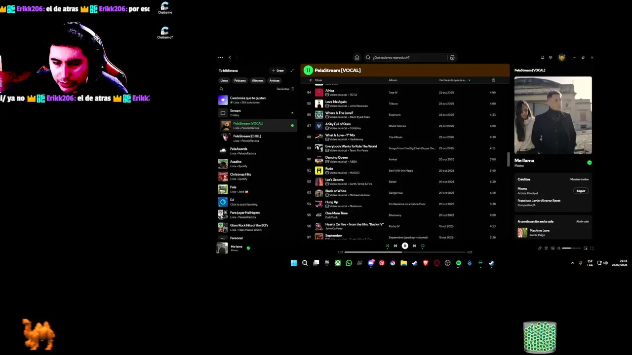
Task: Open File Explorer from the taskbar
Action: click(x=403, y=263)
